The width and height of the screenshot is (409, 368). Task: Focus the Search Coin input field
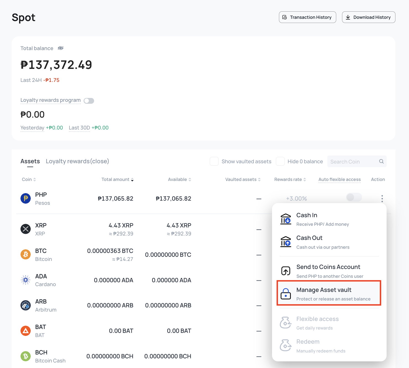[x=353, y=162]
